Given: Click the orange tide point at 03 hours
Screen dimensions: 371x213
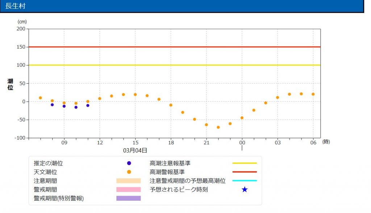Looking at the screenshot, I should coord(278,98).
